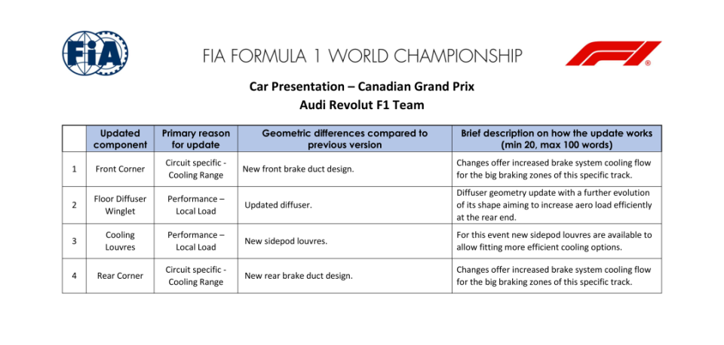Screen dimensions: 724x345
Task: Select the Front Corner cell
Action: tap(120, 169)
